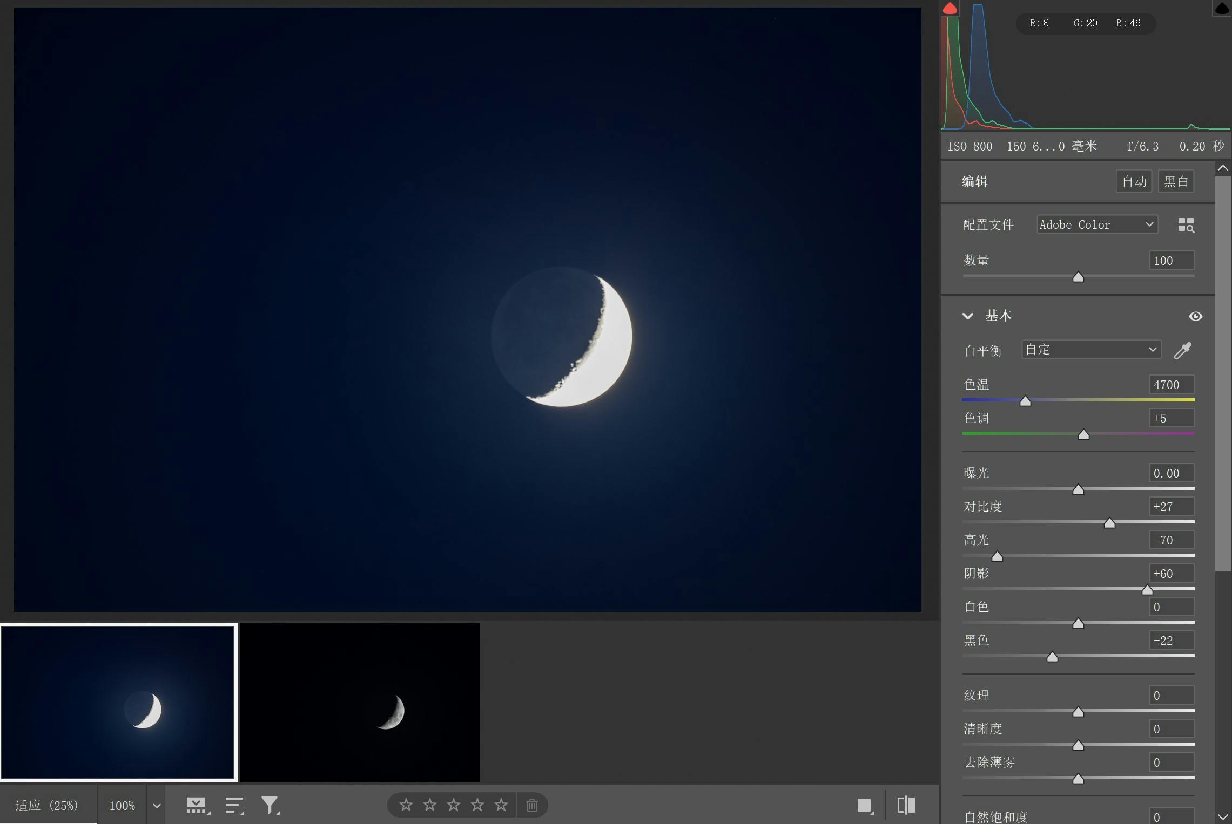Click the 纹理 texture slider handle

click(x=1078, y=712)
